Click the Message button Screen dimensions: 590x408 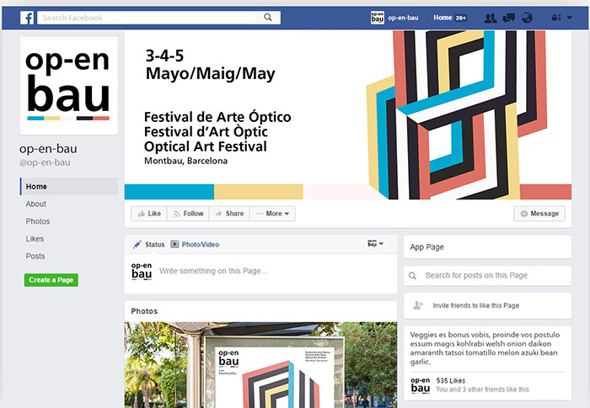click(539, 214)
